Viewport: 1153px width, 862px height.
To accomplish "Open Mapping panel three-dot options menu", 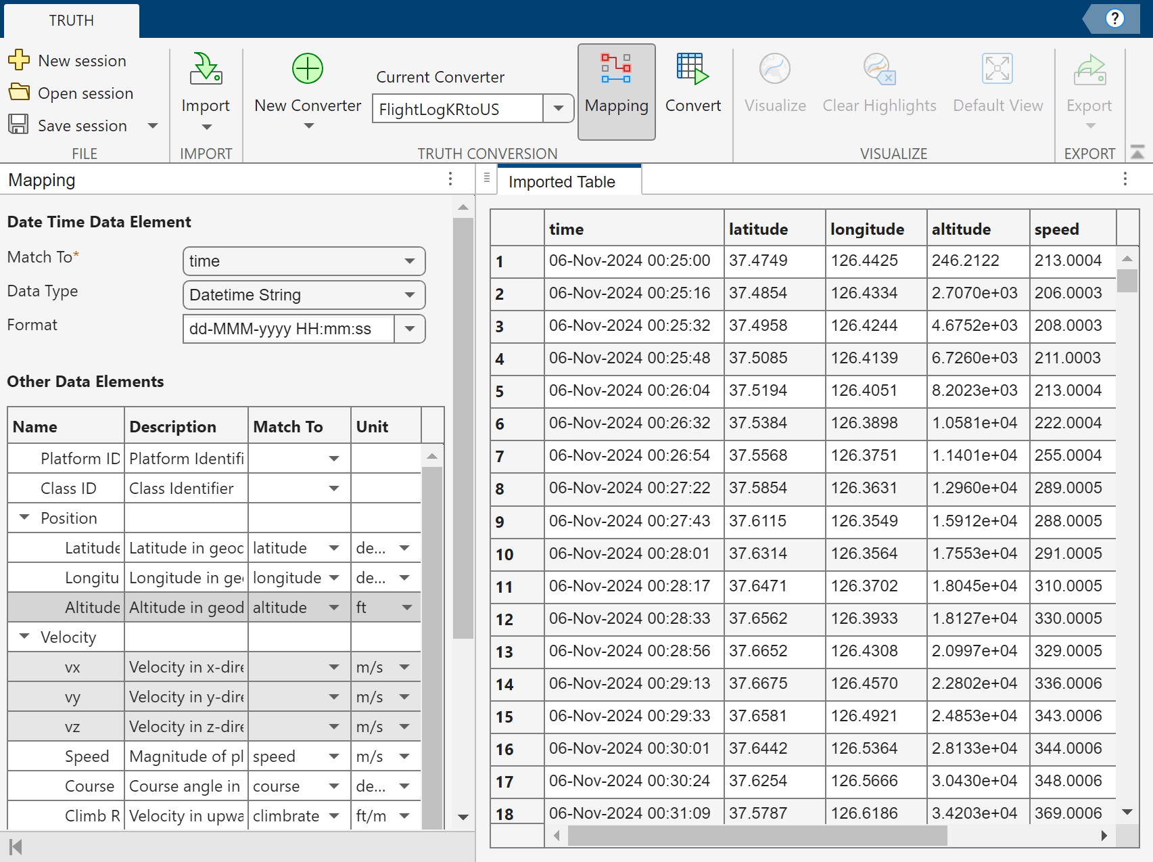I will (450, 179).
